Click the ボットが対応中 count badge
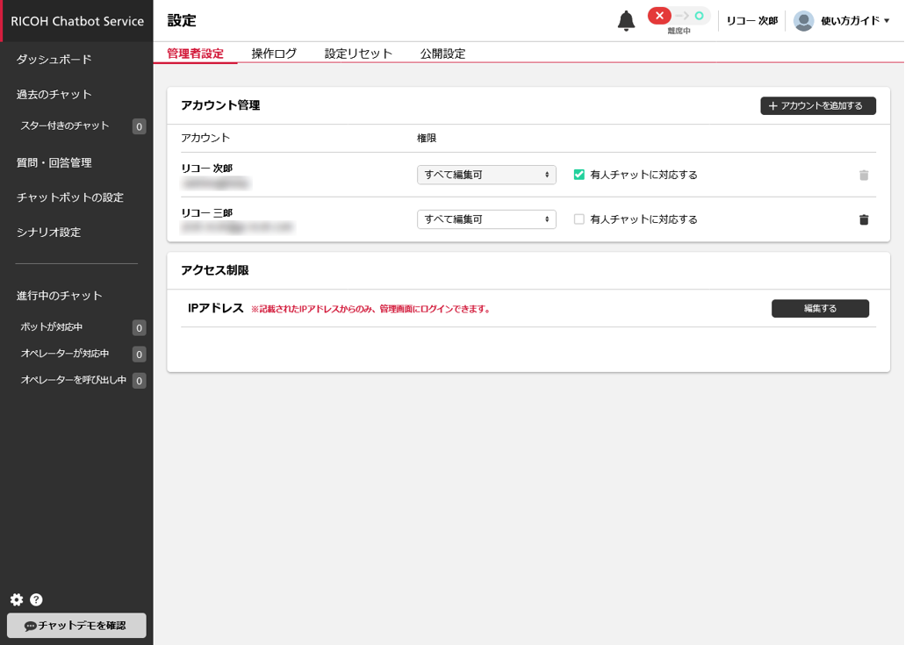The image size is (905, 645). click(139, 328)
